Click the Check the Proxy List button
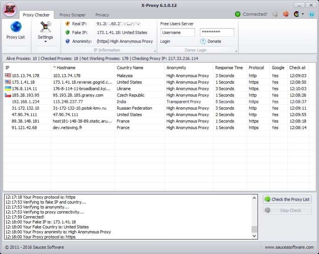 287,199
